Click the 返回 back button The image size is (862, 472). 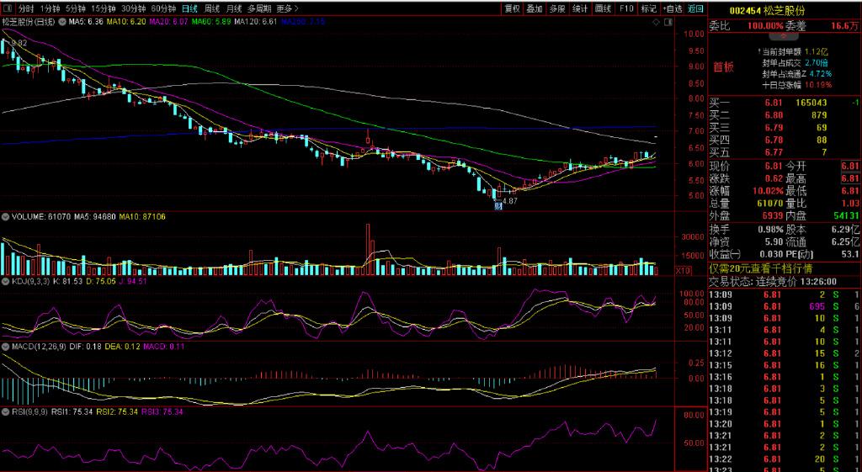point(695,8)
